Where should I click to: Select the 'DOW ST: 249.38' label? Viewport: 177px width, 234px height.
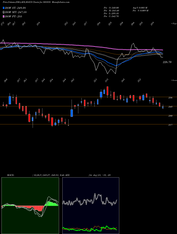[16, 8]
